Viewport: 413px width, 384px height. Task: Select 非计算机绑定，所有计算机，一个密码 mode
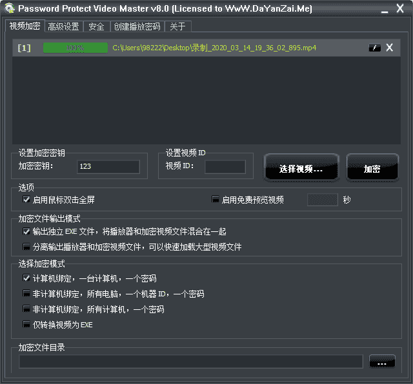(x=26, y=309)
